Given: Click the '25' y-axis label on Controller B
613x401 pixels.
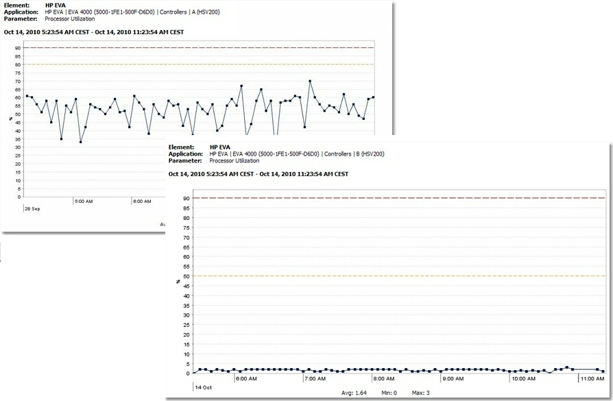Looking at the screenshot, I should pyautogui.click(x=187, y=325).
